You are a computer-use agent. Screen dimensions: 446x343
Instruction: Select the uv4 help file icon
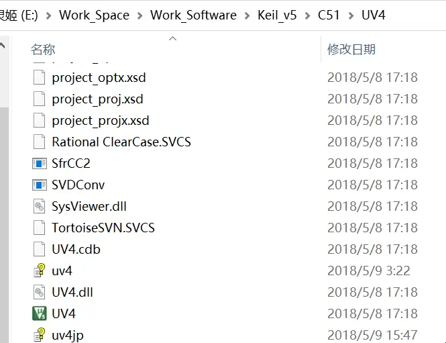pos(40,271)
